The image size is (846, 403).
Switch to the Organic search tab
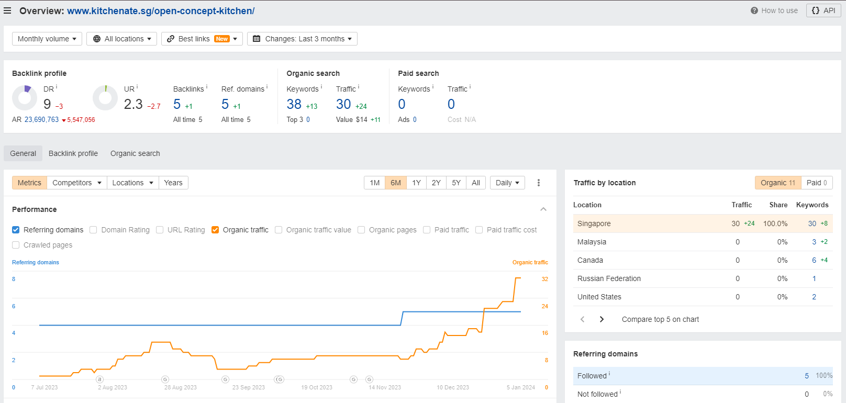(x=135, y=153)
